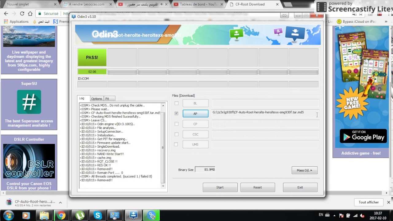
Task: Switch to the Options tab in Odin3
Action: [96, 99]
